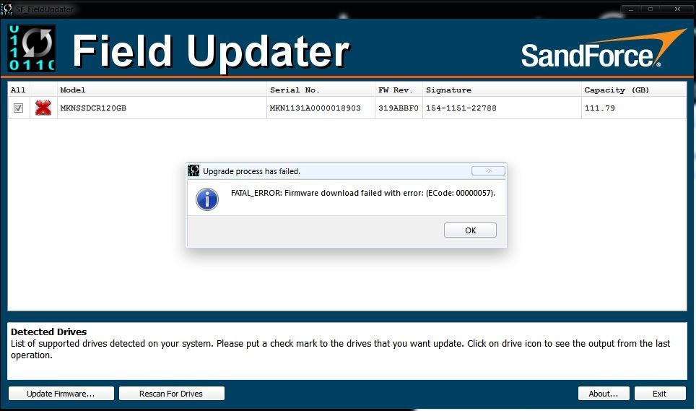This screenshot has height=411, width=696.
Task: Minimize the SF_FieldUpdater window
Action: tap(631, 9)
